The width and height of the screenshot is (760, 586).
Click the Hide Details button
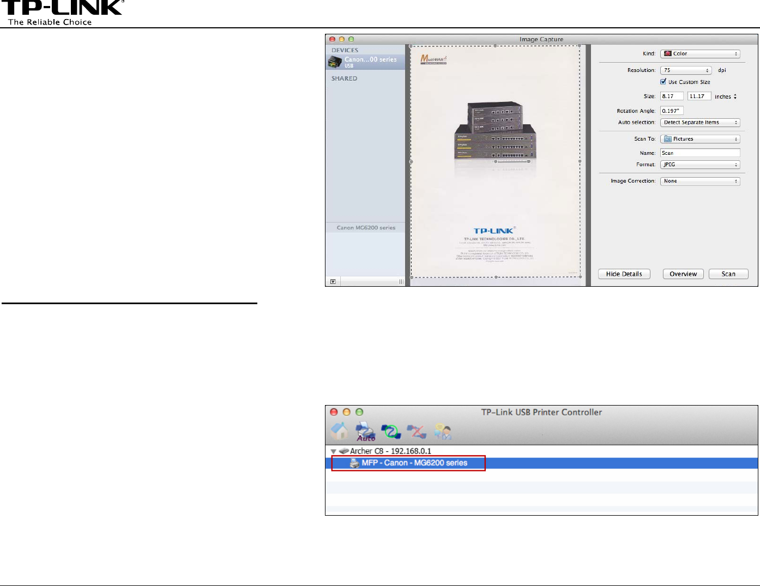coord(624,274)
